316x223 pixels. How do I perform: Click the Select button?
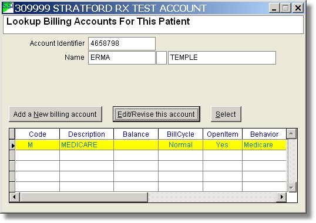click(226, 114)
